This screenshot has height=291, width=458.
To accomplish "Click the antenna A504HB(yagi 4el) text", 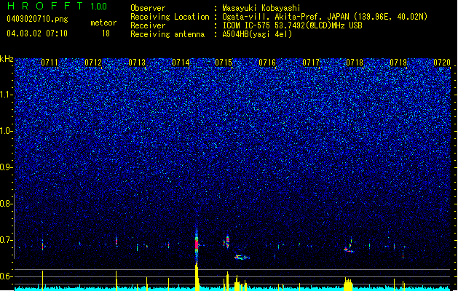I will point(257,34).
